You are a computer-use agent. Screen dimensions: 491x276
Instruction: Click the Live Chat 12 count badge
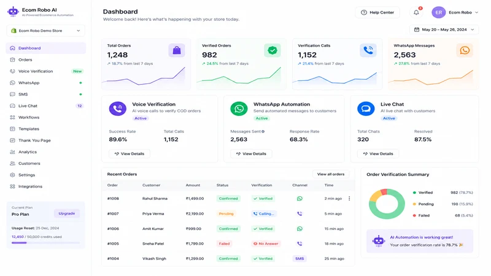[x=80, y=106]
